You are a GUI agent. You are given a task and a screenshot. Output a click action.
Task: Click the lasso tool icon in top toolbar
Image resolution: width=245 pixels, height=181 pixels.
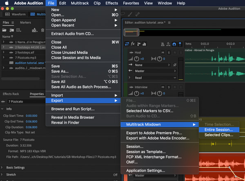pyautogui.click(x=123, y=14)
